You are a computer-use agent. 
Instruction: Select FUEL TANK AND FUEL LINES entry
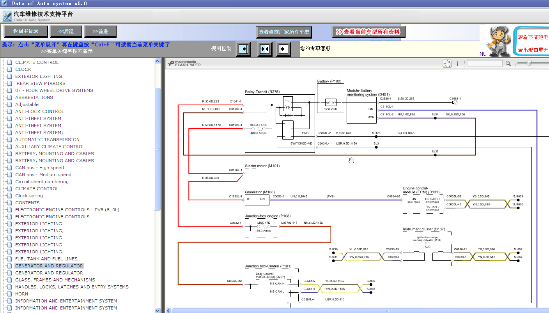tap(46, 259)
